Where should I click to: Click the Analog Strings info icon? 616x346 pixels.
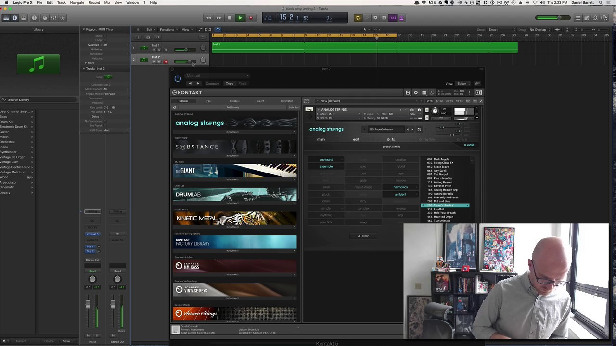pos(419,110)
